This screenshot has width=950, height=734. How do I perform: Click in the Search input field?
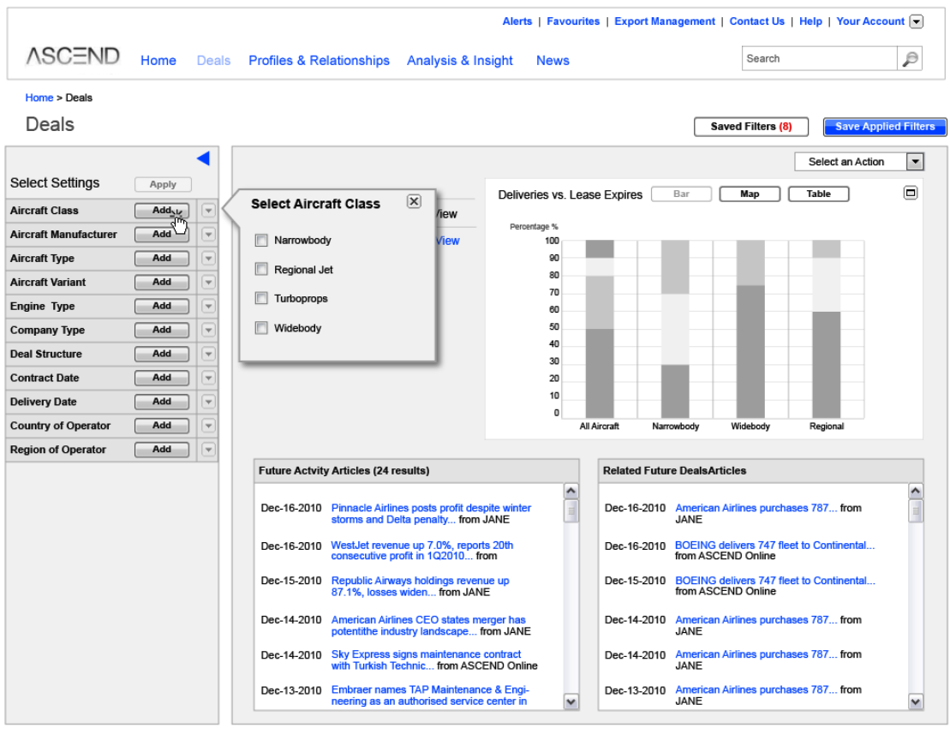[819, 59]
